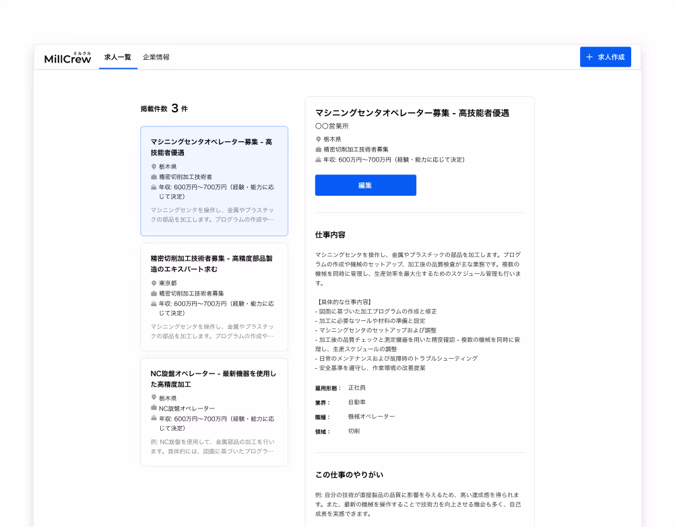Open the NC旋盤オペレーター job card title
The width and height of the screenshot is (675, 527).
[x=213, y=378]
